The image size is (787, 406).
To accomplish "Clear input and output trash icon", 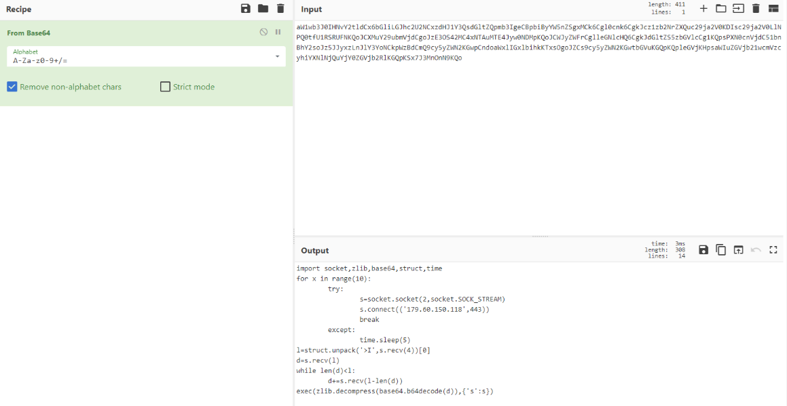I will pos(755,9).
